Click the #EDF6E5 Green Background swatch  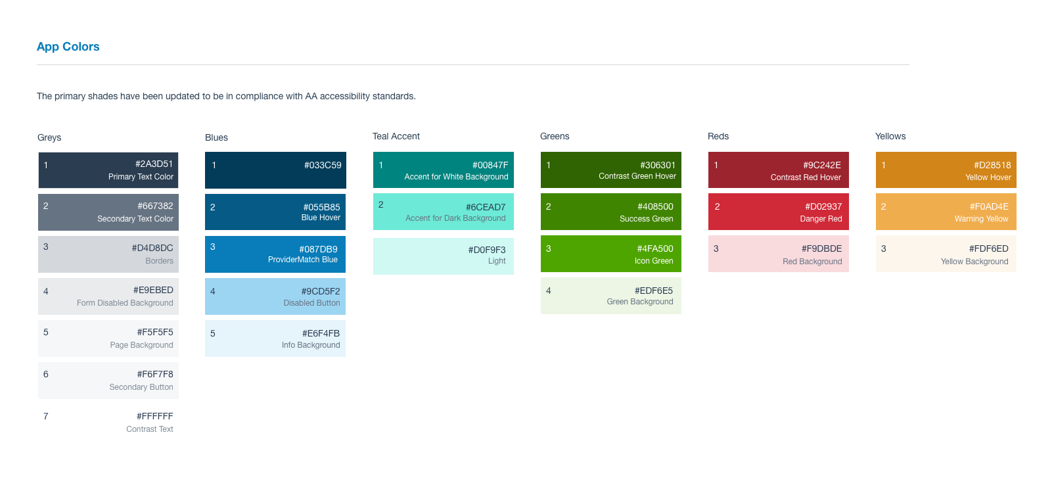click(x=611, y=296)
